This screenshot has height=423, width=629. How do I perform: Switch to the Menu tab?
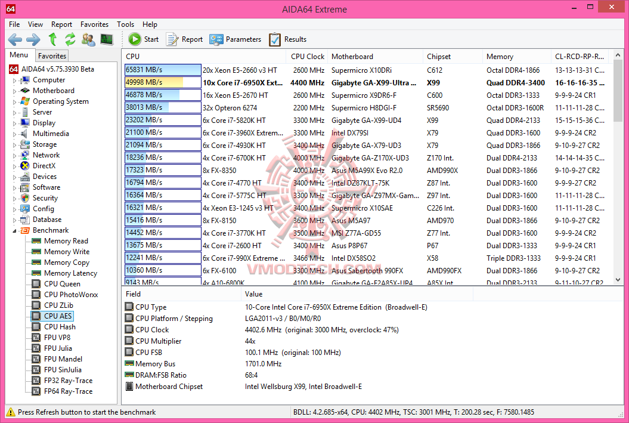(x=19, y=55)
